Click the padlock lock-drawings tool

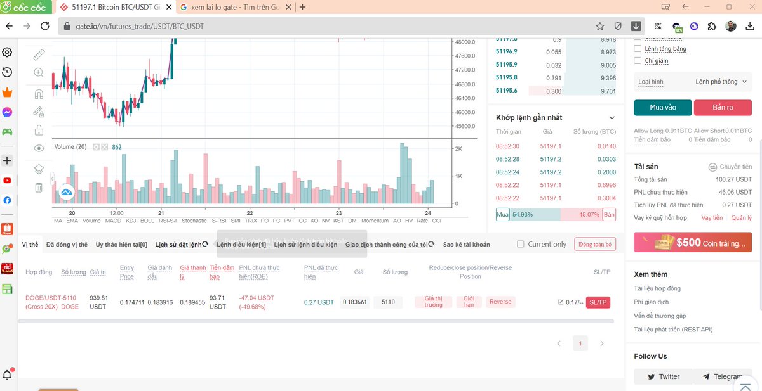39,130
